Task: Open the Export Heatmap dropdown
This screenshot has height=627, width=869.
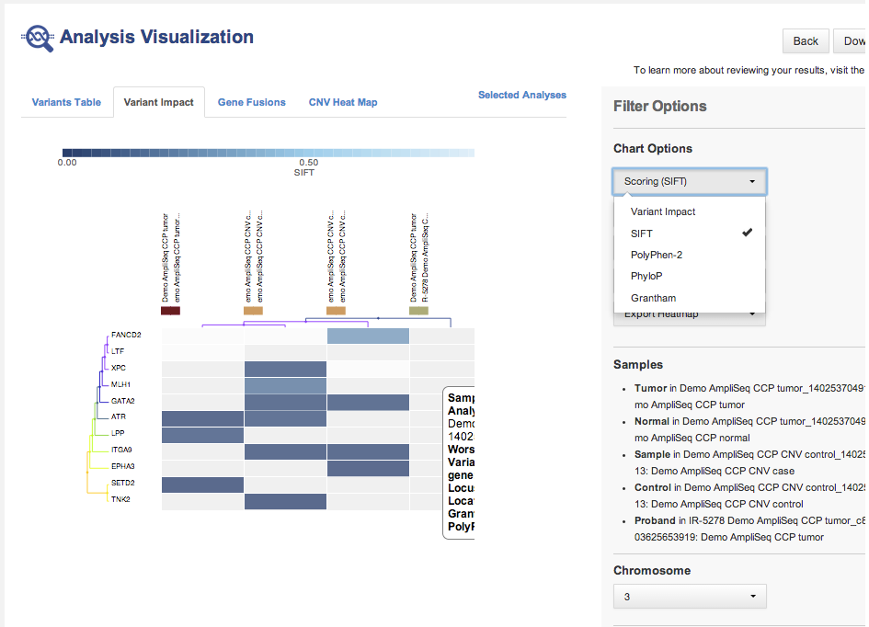Action: pos(689,315)
